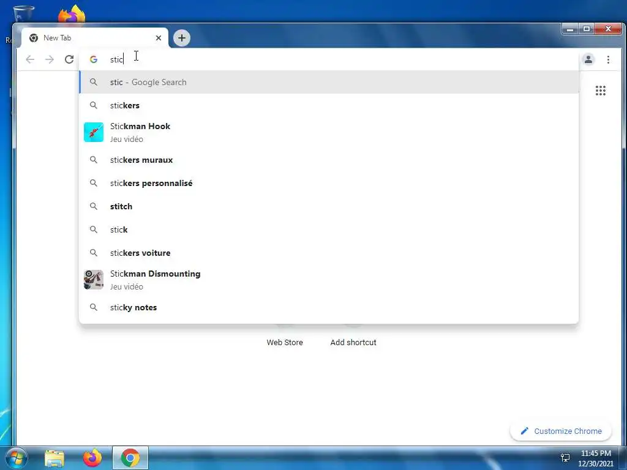The height and width of the screenshot is (470, 627).
Task: Select the 'stickers personnalisé' suggestion
Action: tap(329, 183)
